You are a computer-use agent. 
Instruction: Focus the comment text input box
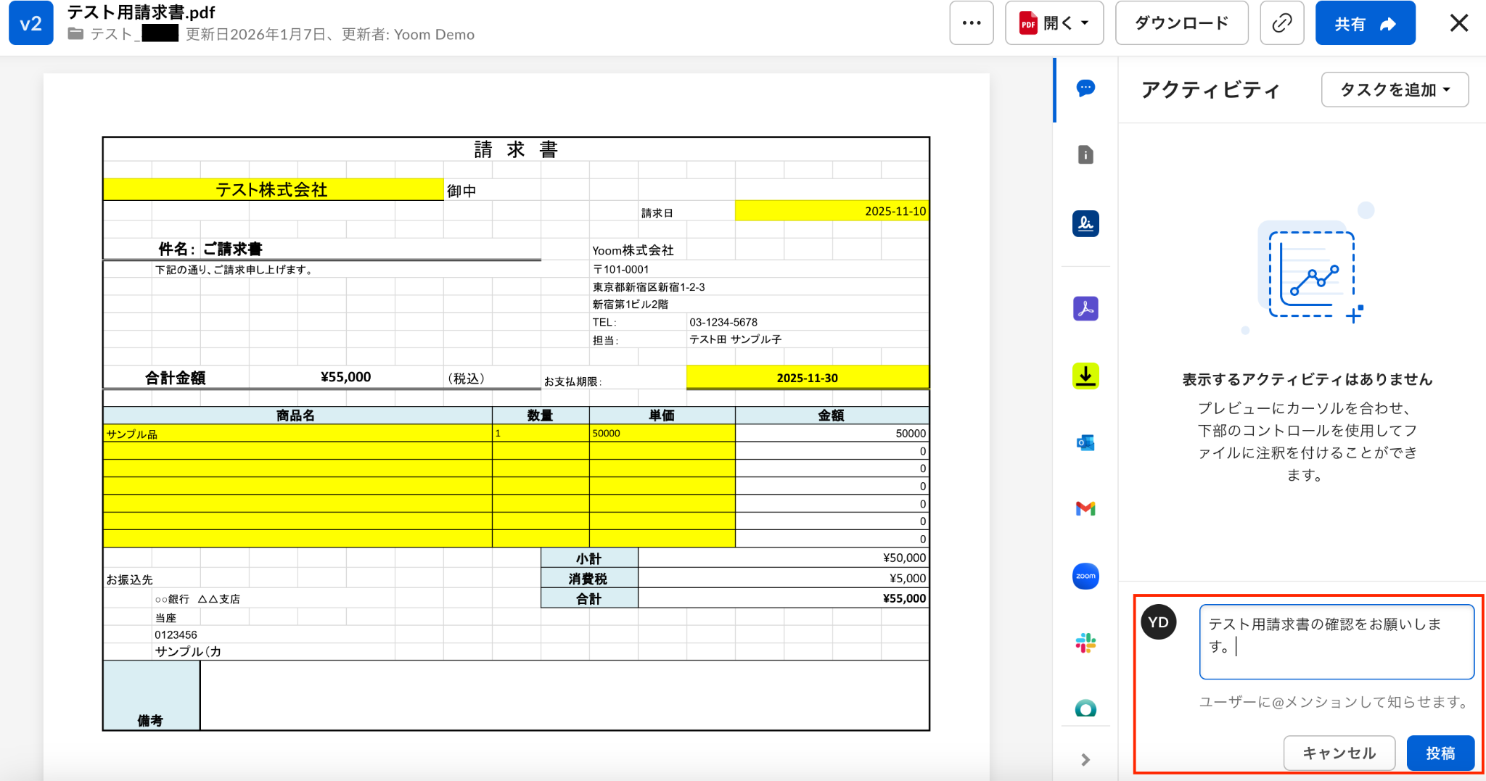point(1337,642)
